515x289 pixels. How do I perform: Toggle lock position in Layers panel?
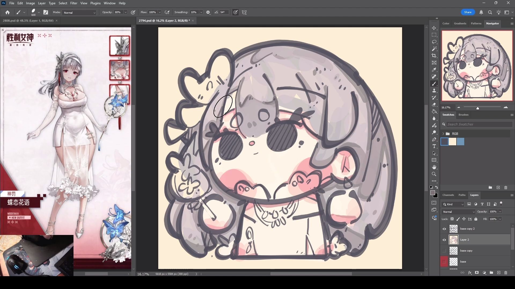[464, 219]
